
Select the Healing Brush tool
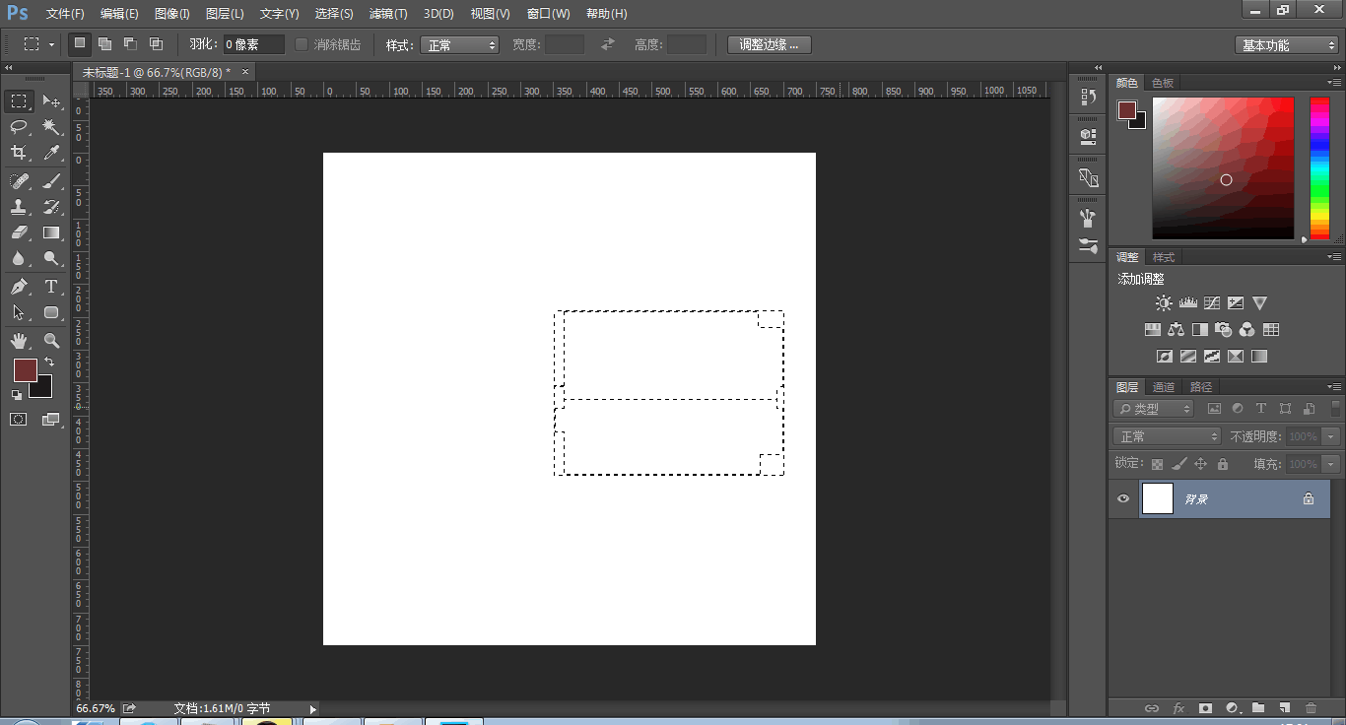point(19,181)
